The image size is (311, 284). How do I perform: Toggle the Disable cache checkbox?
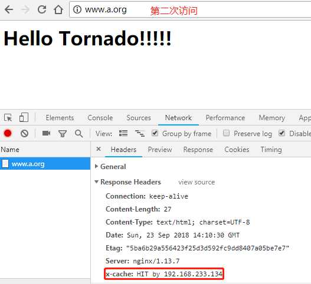tap(281, 133)
